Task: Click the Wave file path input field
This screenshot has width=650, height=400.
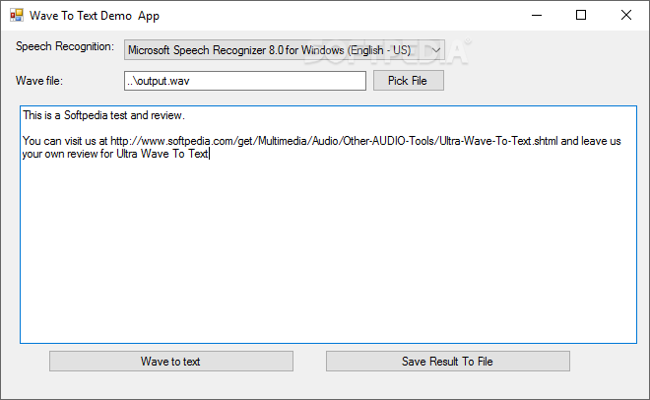Action: tap(245, 81)
